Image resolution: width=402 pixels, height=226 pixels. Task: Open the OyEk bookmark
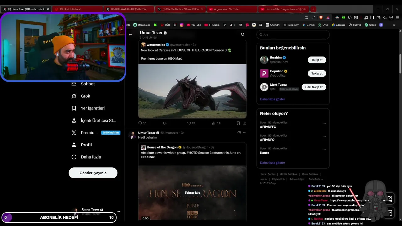click(x=323, y=25)
